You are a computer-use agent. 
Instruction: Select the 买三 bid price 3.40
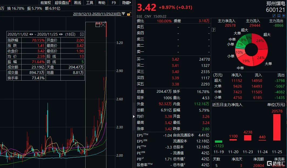click(175, 72)
